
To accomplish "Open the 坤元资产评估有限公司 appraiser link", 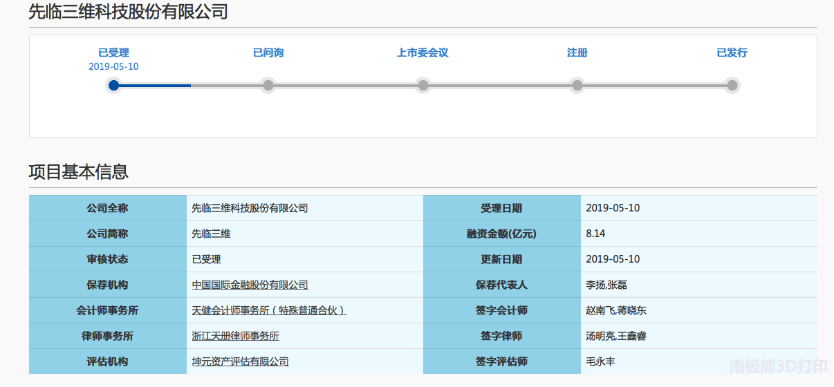I will (x=240, y=361).
